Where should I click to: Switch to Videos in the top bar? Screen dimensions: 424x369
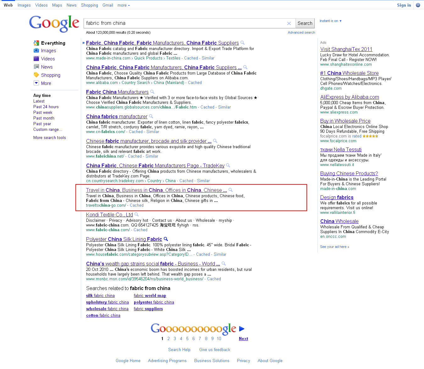click(x=41, y=5)
